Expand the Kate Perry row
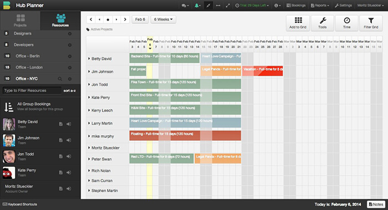 coord(89,98)
